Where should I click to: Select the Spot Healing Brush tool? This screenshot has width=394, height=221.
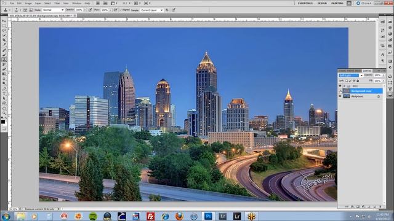click(4, 50)
